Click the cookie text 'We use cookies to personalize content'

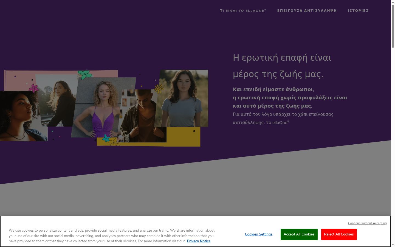click(41, 231)
